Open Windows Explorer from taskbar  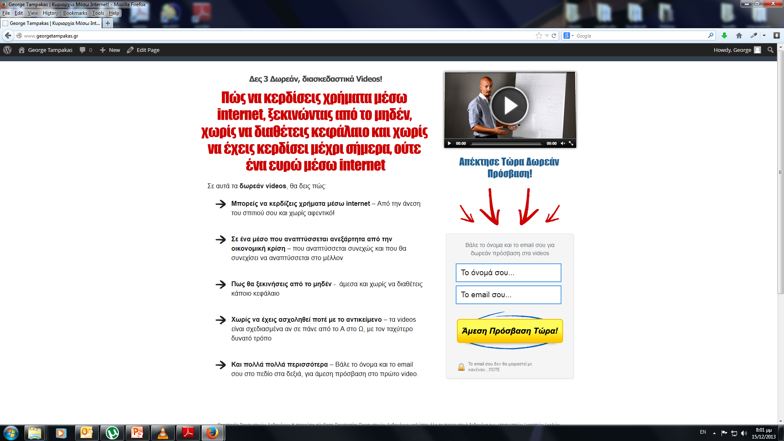pos(35,433)
